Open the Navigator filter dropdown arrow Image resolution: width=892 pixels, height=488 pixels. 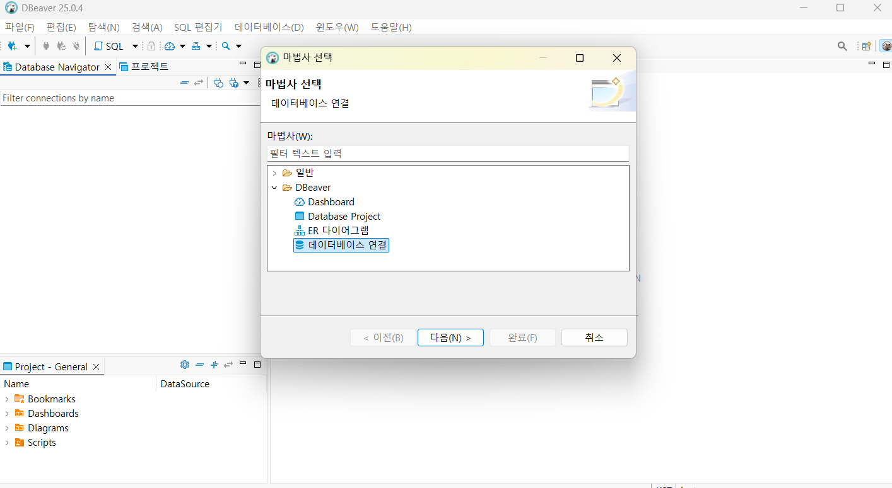click(x=246, y=82)
